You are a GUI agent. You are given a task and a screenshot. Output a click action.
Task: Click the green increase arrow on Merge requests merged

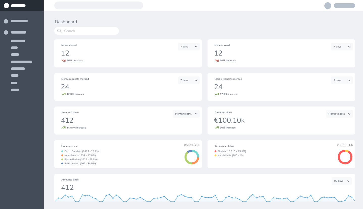[63, 94]
